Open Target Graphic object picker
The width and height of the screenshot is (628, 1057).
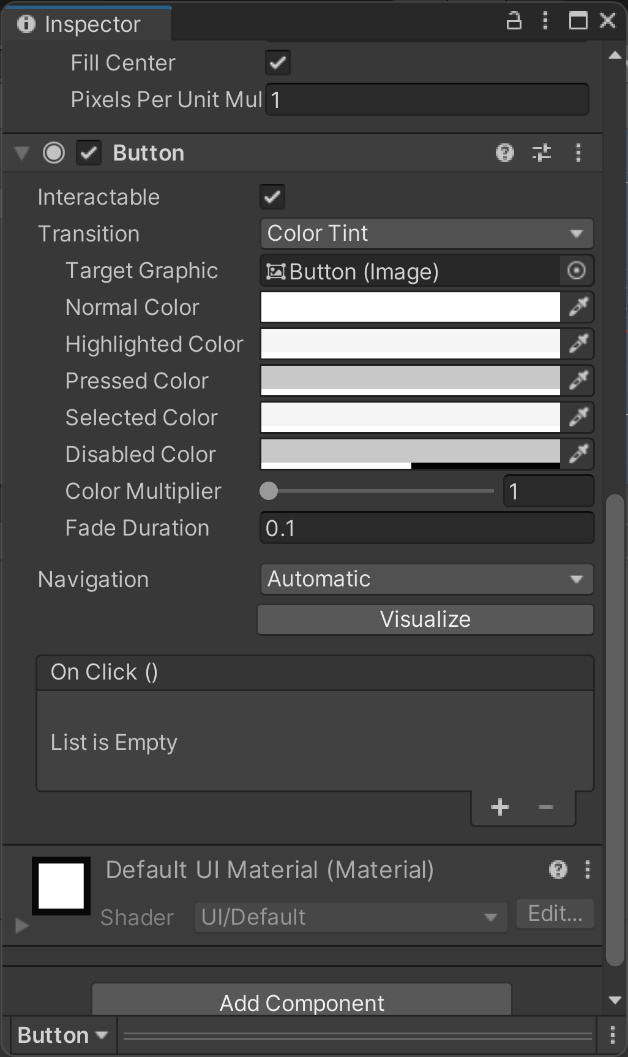tap(577, 271)
